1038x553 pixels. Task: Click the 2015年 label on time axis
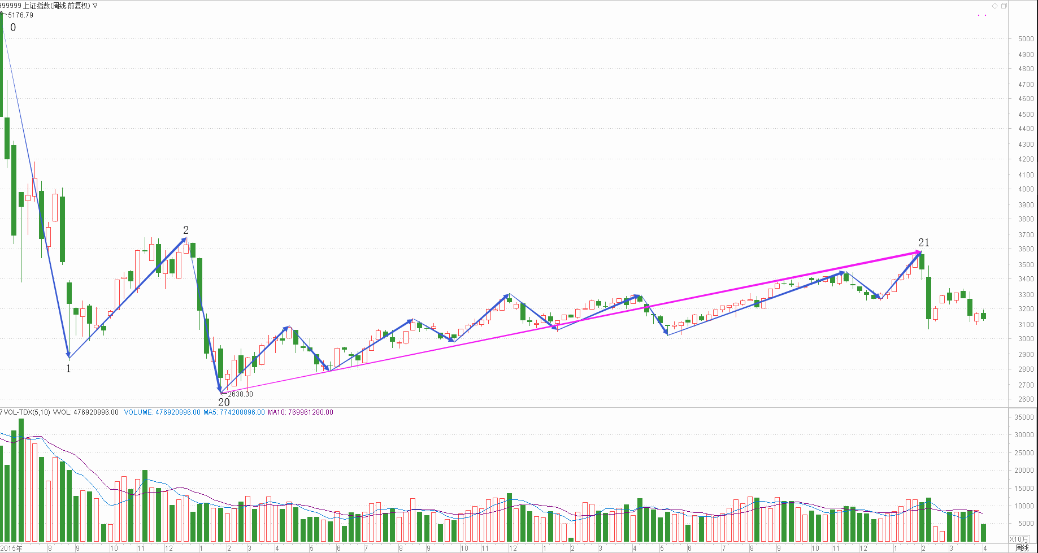tap(11, 548)
